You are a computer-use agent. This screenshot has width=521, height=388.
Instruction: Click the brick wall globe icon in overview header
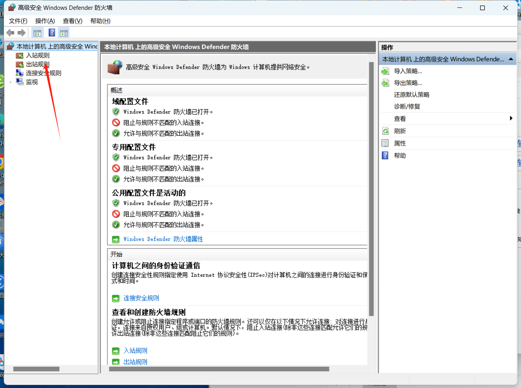pyautogui.click(x=115, y=67)
